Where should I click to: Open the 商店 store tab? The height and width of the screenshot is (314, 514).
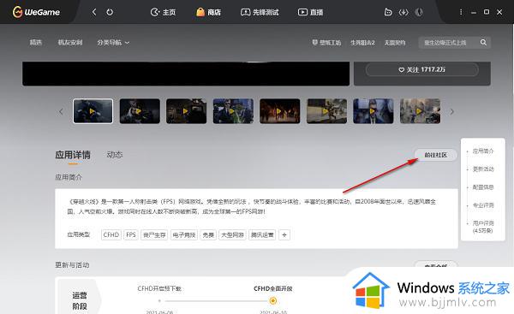(x=208, y=12)
